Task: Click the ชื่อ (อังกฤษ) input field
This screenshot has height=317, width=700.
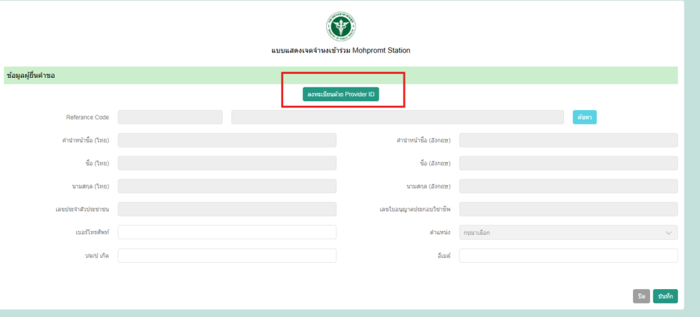Action: pyautogui.click(x=568, y=163)
